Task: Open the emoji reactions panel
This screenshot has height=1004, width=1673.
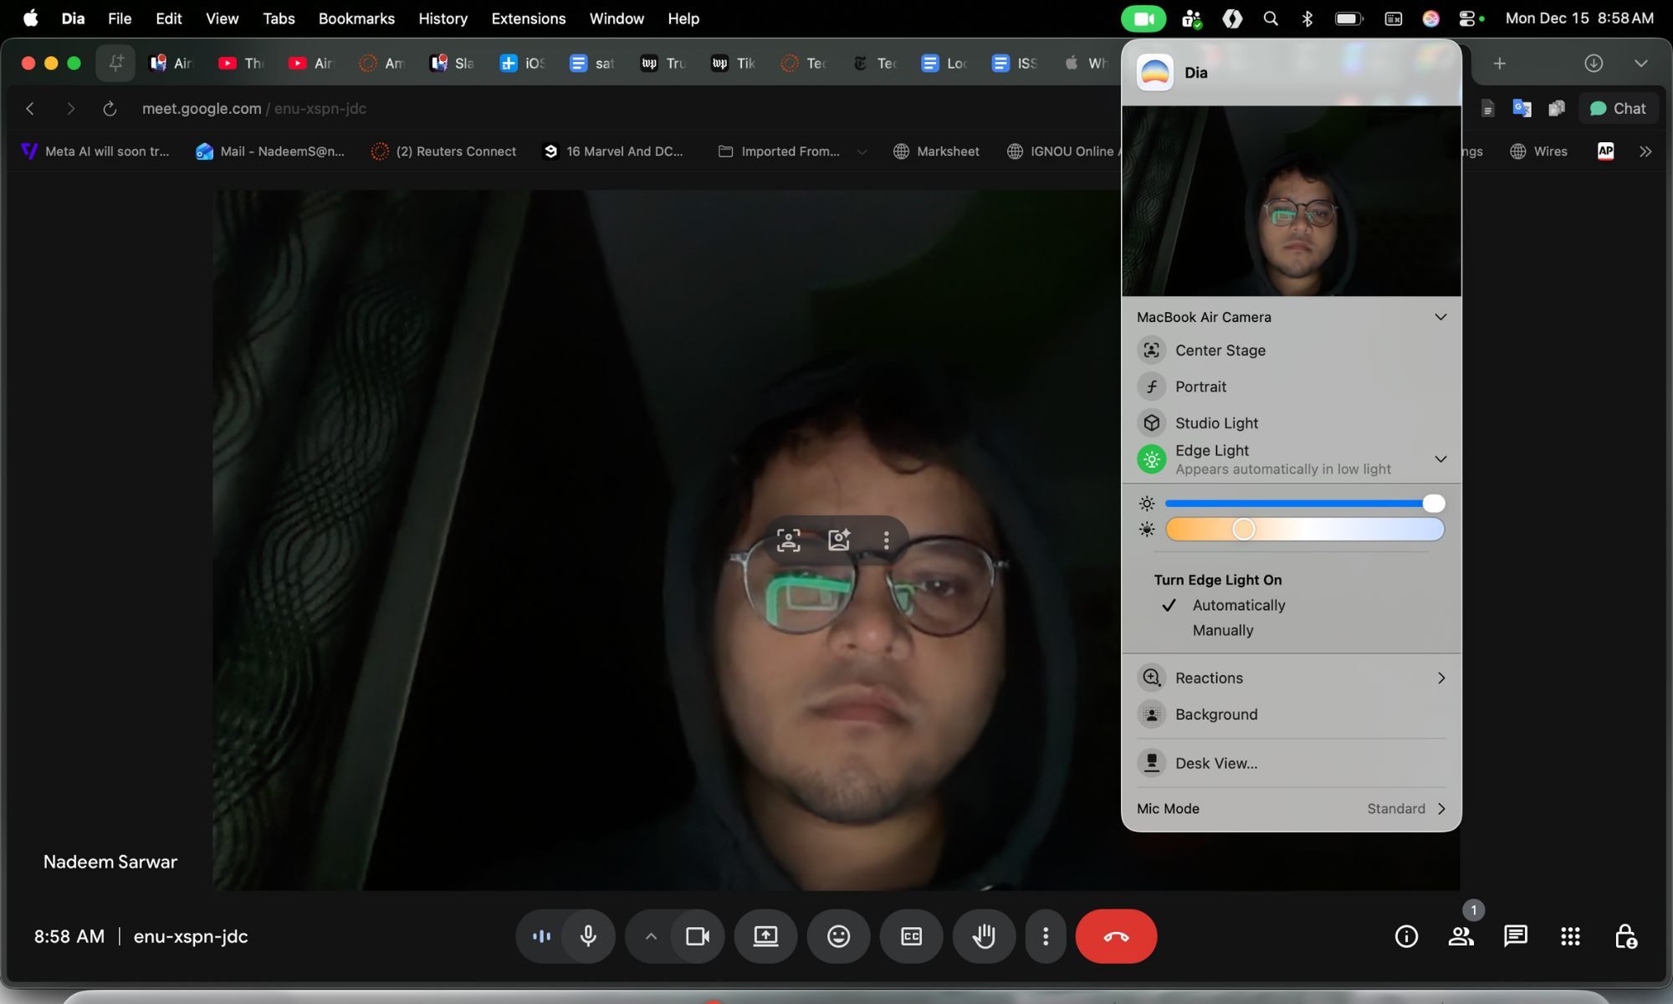Action: (838, 936)
